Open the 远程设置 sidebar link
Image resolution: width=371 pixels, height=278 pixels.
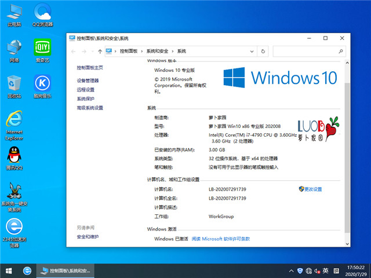click(x=85, y=90)
